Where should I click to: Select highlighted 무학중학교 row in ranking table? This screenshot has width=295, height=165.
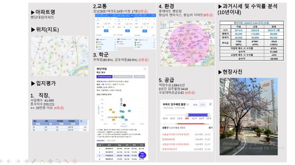click(x=121, y=155)
